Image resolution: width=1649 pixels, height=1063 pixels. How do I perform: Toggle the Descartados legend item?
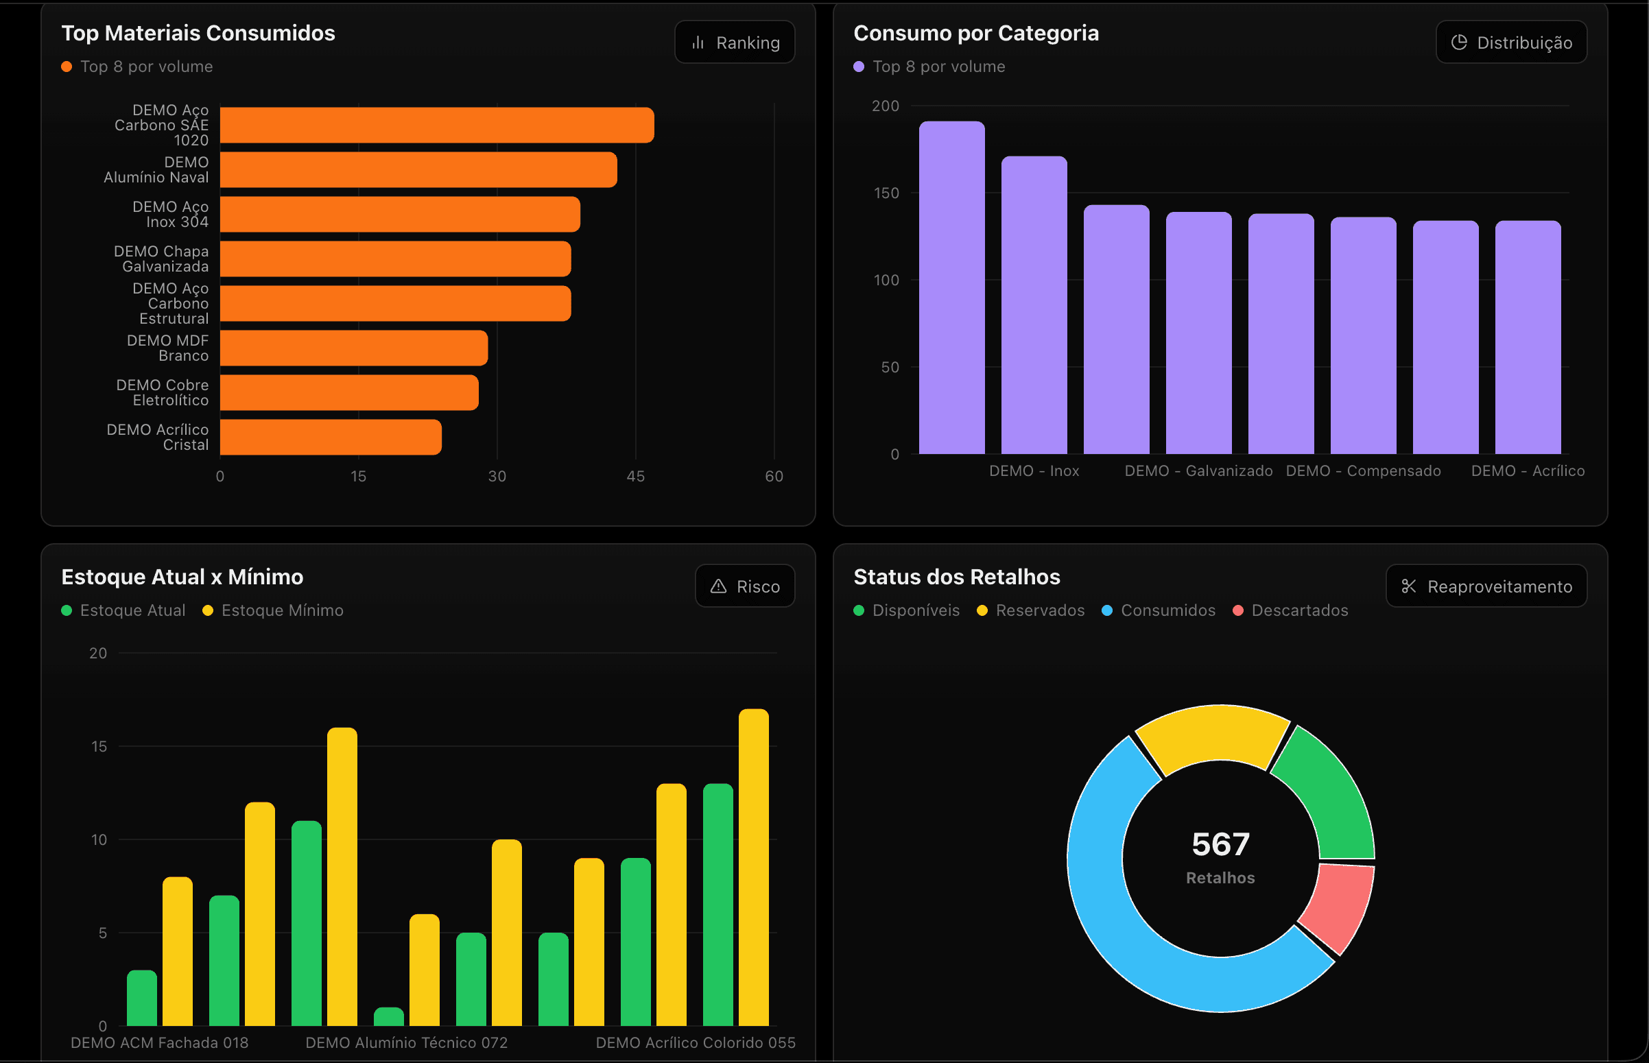click(1291, 610)
